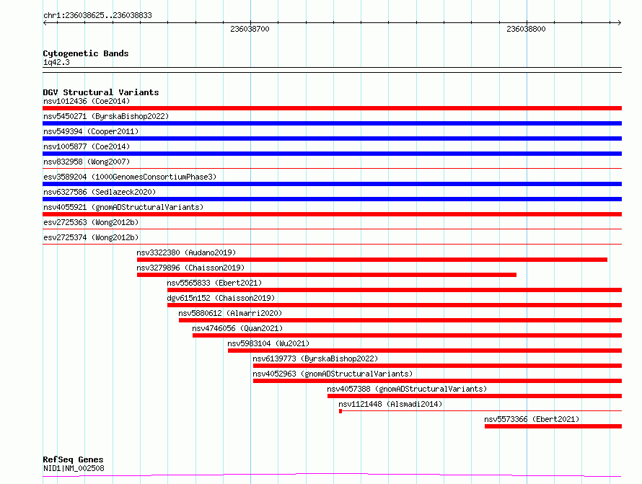Open esv3589204 (1000GenomesConsortiumPhase3) label
642x484 pixels.
pyautogui.click(x=130, y=177)
